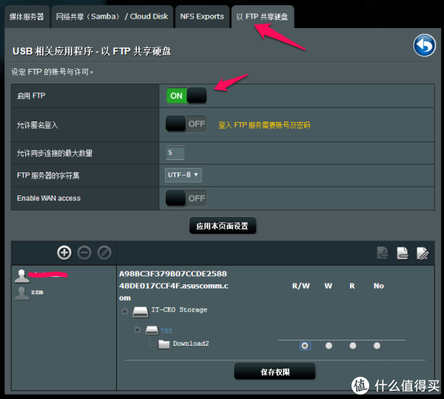The image size is (444, 399).
Task: Toggle the Enable FTP switch
Action: coord(186,95)
